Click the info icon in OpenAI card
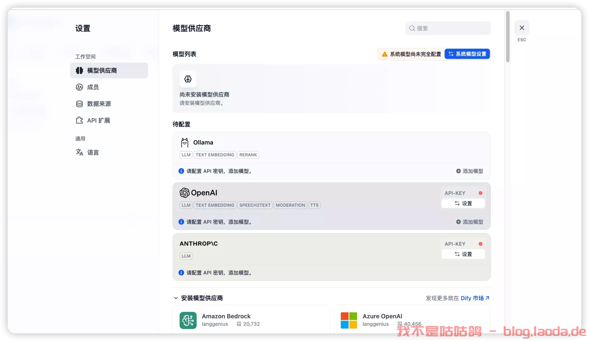Screen dimensions: 589x341 coord(181,222)
